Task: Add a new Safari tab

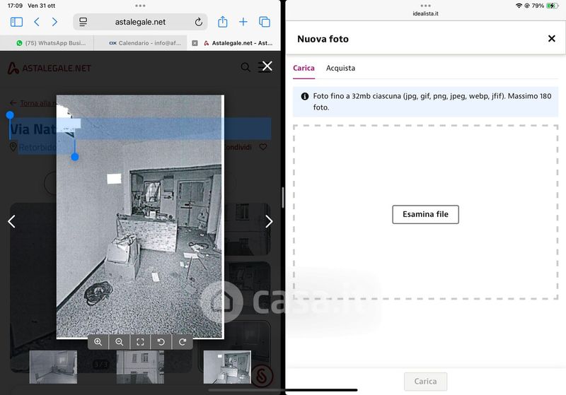Action: pos(243,22)
